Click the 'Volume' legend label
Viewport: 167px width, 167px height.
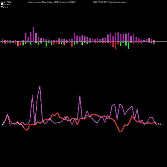(x=6, y=5)
